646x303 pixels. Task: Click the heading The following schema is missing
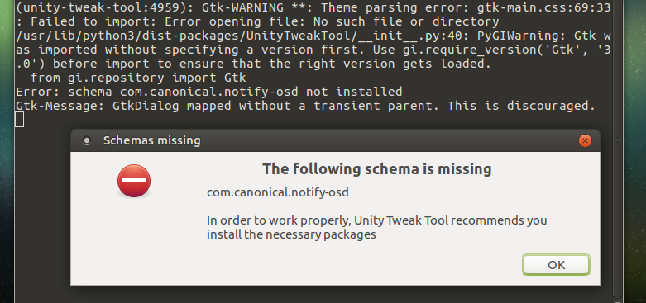tap(377, 169)
